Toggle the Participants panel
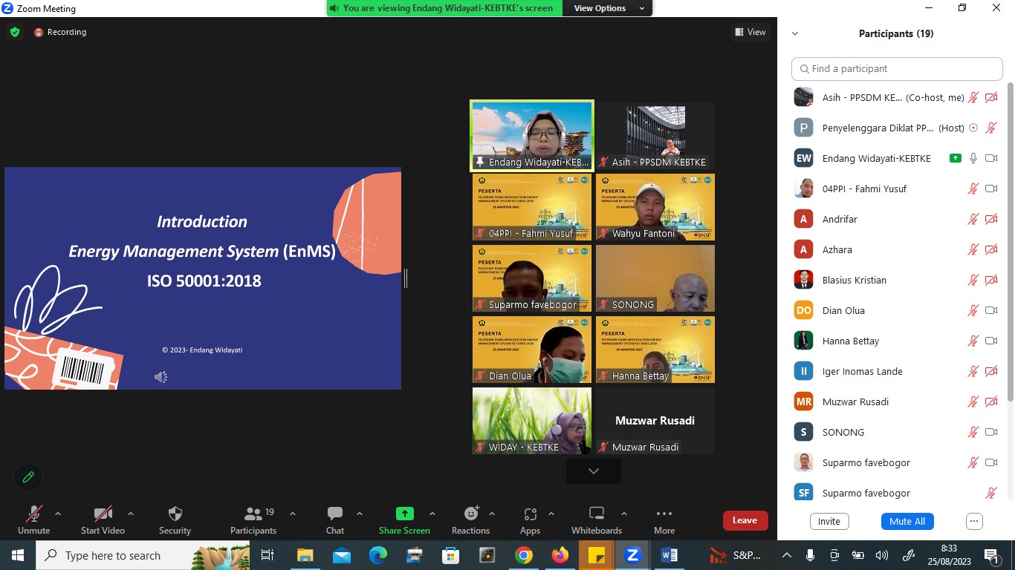1015x570 pixels. point(253,520)
